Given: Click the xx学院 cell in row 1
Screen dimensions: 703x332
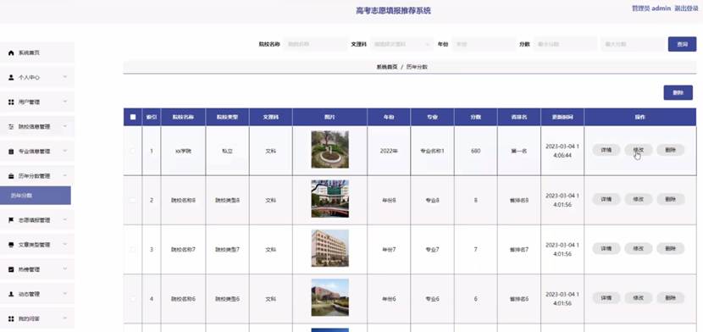Looking at the screenshot, I should coord(183,151).
